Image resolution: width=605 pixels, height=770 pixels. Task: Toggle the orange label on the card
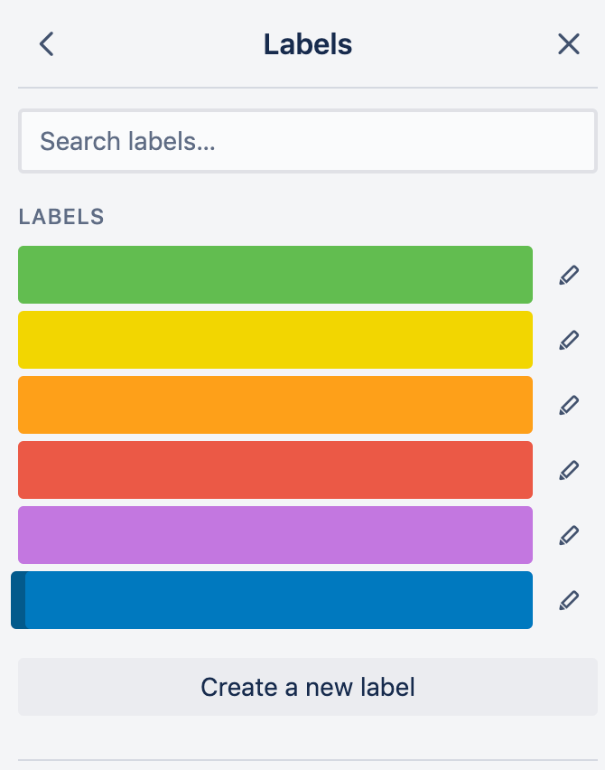click(x=275, y=405)
